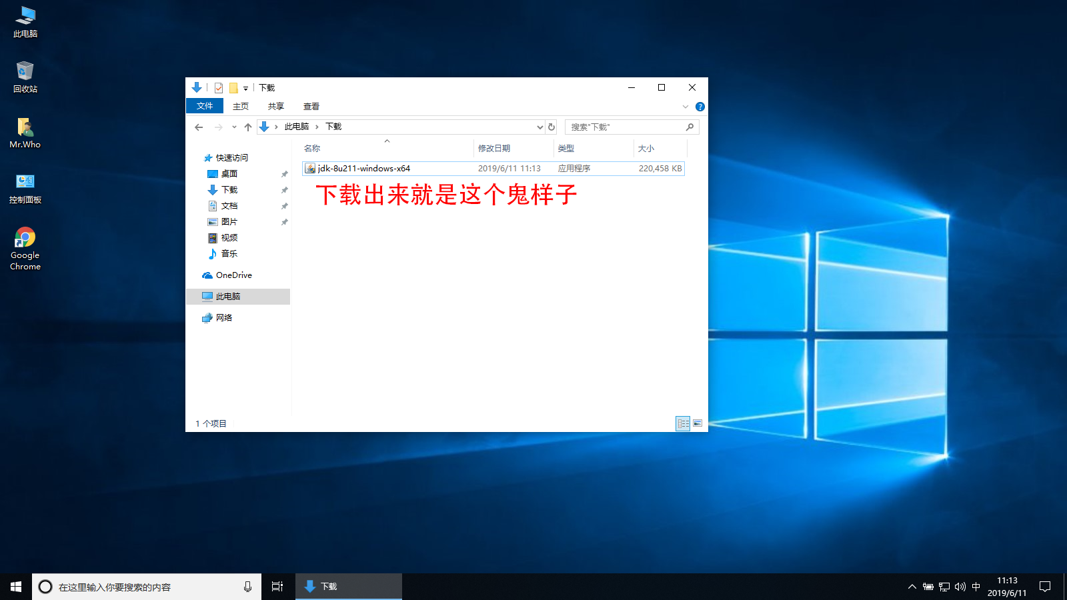Select 视频 in the navigation pane

(229, 238)
